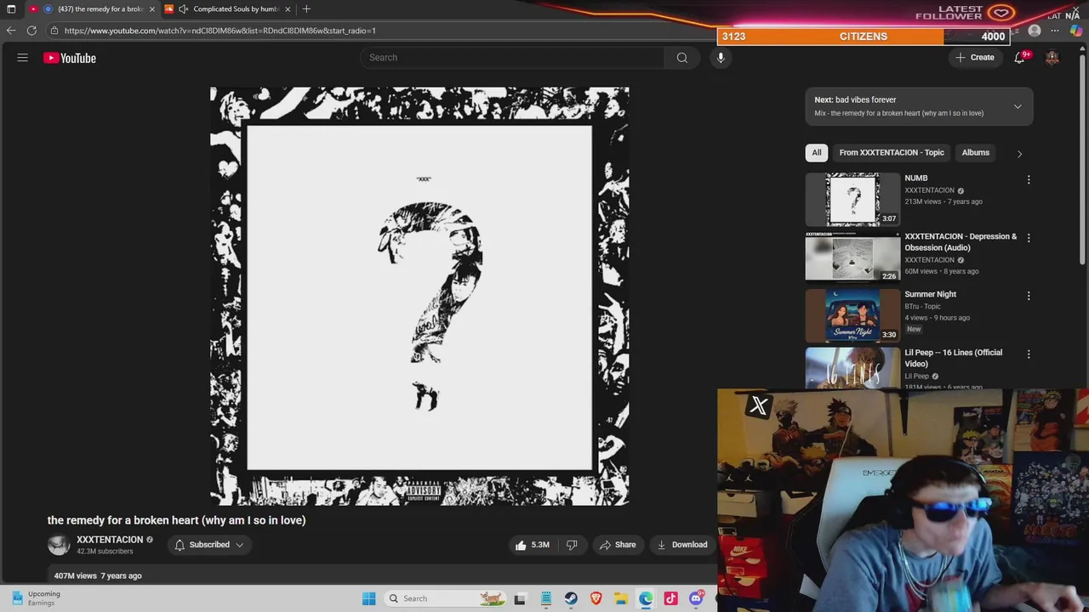Click the Summer Night thumbnail
This screenshot has width=1089, height=612.
coord(852,315)
